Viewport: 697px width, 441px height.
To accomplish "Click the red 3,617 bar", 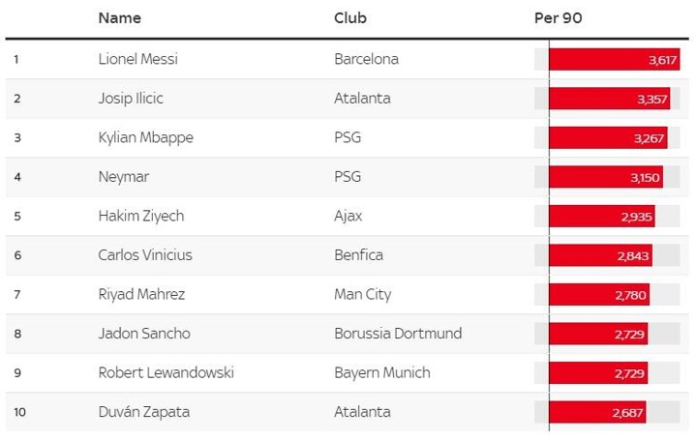I will tap(614, 59).
